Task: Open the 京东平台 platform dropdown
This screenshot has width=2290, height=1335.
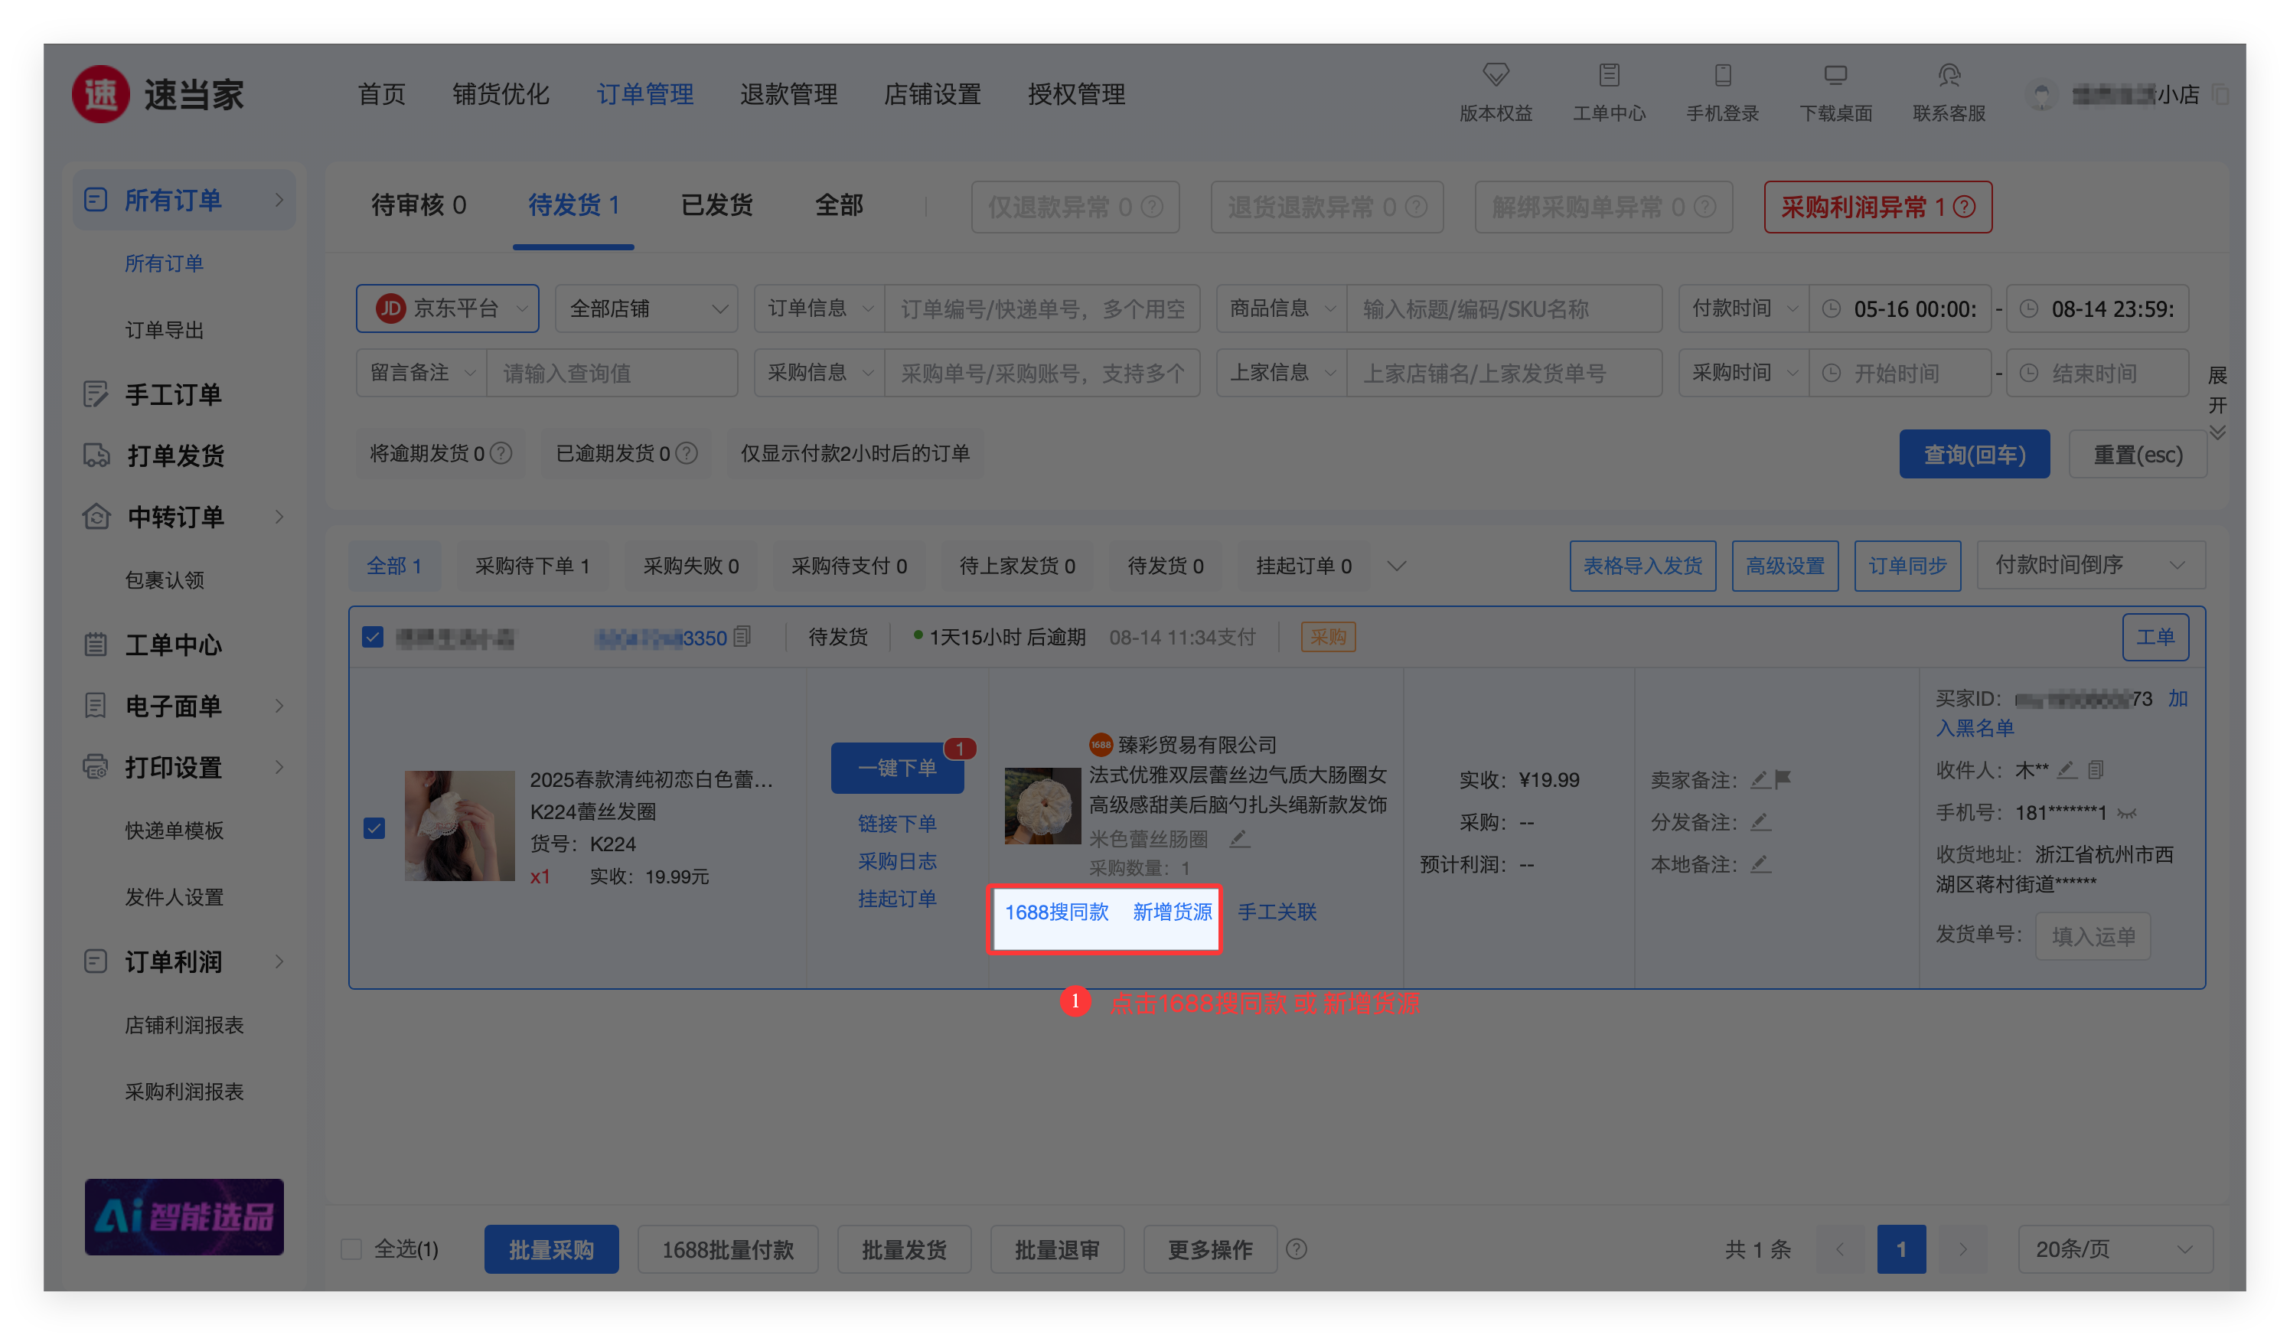Action: 447,309
